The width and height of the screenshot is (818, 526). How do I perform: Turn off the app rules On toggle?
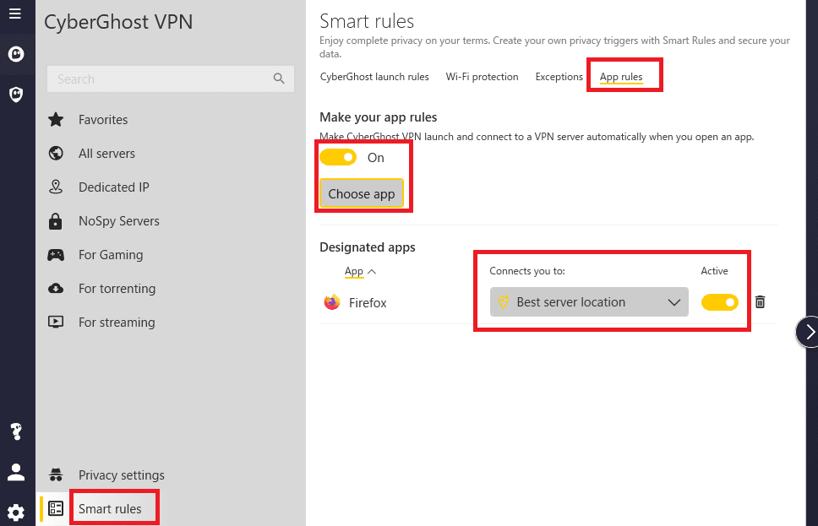pos(338,157)
